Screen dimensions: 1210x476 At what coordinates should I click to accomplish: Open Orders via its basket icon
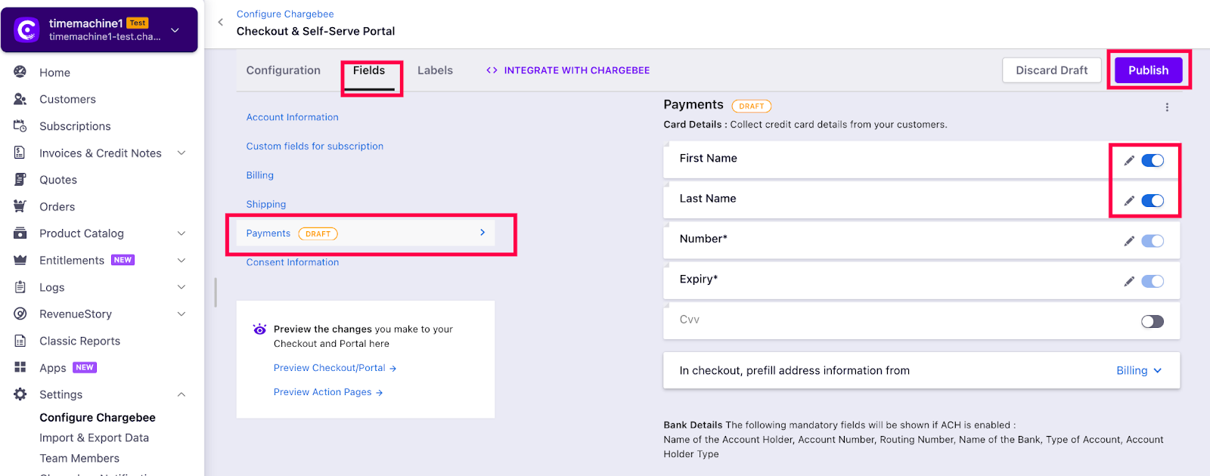pyautogui.click(x=20, y=206)
